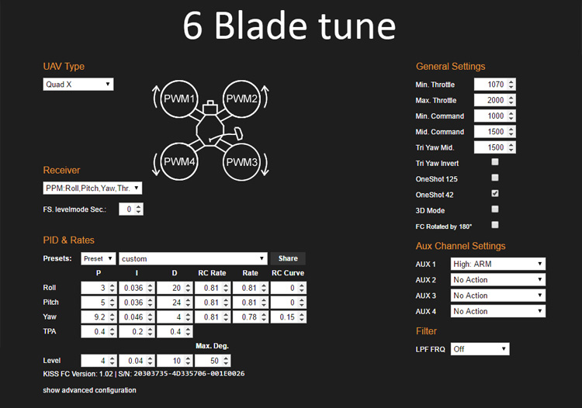This screenshot has width=582, height=408.
Task: Click the PWM1 motor circle
Action: point(178,99)
